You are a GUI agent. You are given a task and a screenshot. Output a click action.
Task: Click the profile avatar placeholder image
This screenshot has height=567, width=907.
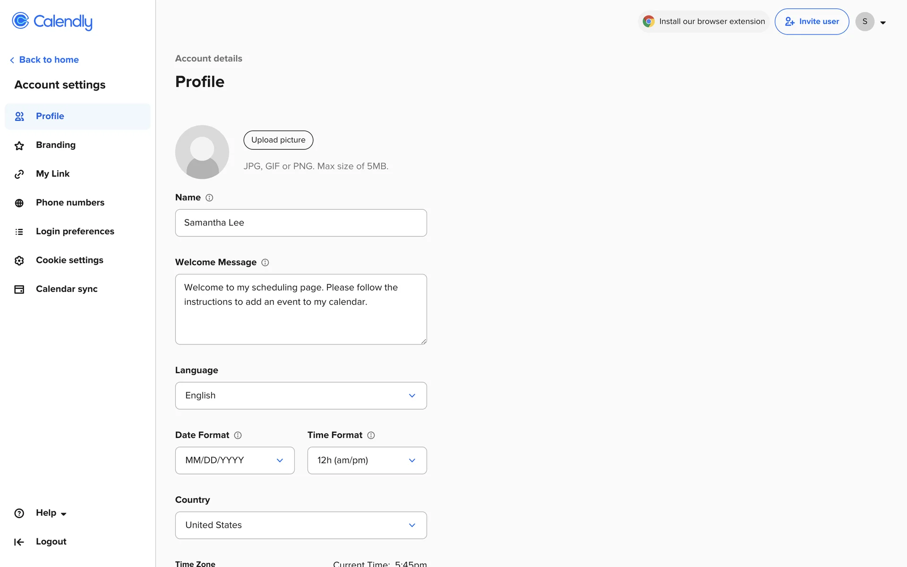pyautogui.click(x=202, y=152)
